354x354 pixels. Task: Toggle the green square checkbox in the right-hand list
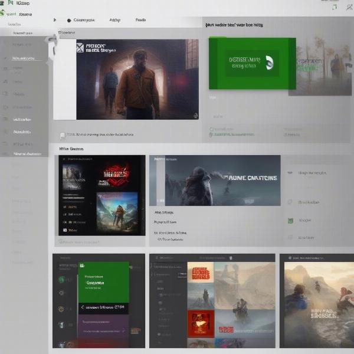point(290,221)
